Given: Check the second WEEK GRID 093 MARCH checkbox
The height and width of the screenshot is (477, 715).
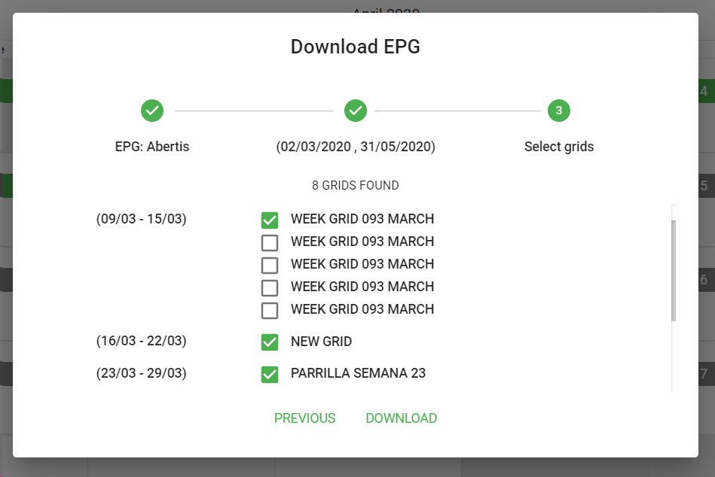Looking at the screenshot, I should (270, 242).
